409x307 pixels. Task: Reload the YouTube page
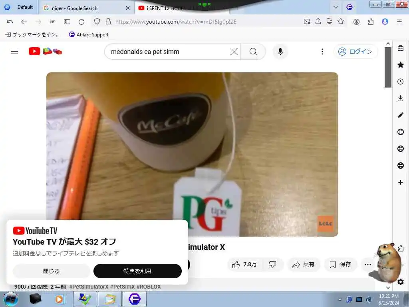tap(81, 22)
